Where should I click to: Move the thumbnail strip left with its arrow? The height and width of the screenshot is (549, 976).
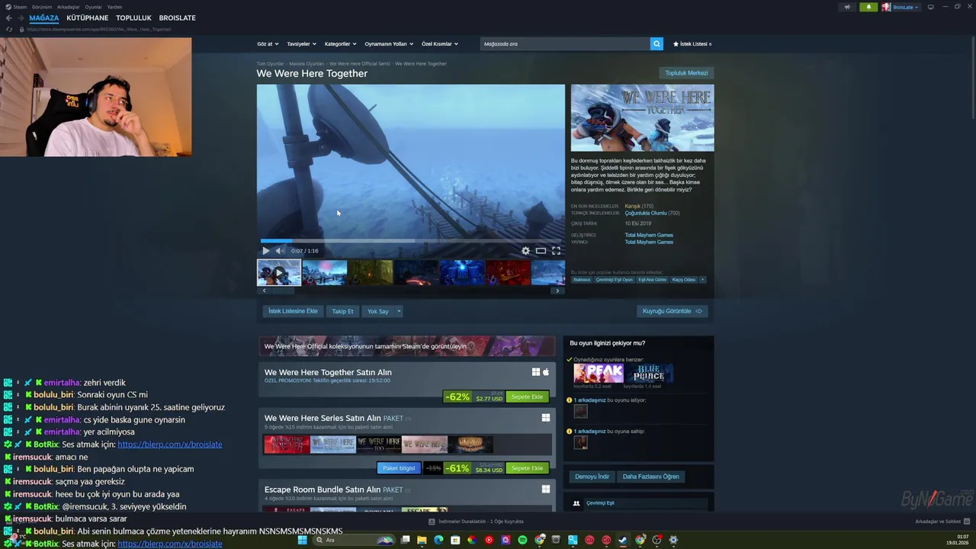(x=264, y=291)
